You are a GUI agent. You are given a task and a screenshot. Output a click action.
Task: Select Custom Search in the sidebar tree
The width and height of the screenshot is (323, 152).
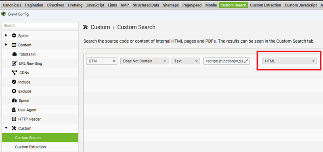[40, 138]
